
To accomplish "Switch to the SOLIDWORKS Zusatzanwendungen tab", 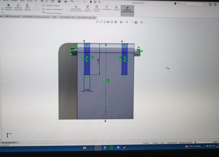I will coord(36,17).
